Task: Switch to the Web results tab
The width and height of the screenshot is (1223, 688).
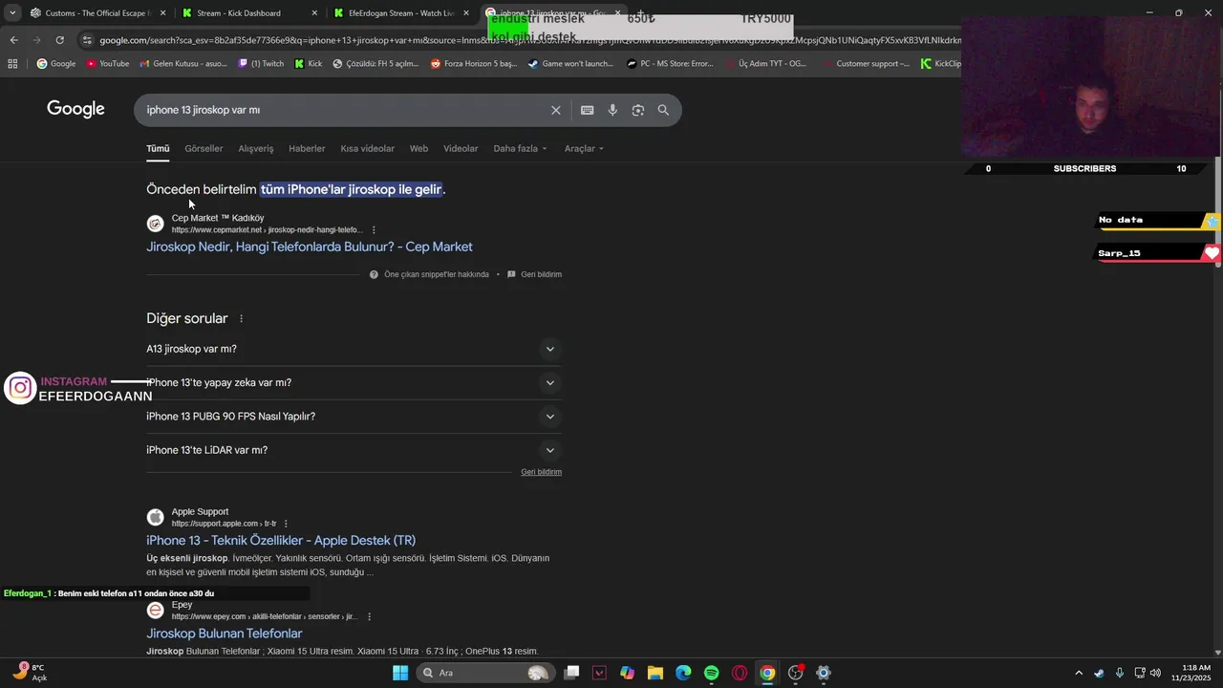Action: [x=418, y=149]
